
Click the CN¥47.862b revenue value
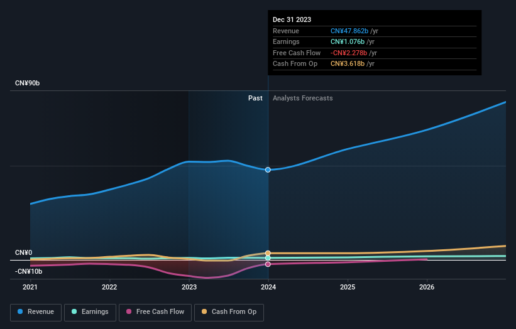coord(349,31)
